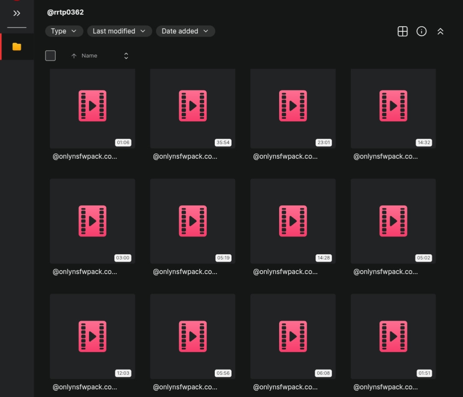Click file name under the 35:54 video
The height and width of the screenshot is (397, 463).
[185, 156]
